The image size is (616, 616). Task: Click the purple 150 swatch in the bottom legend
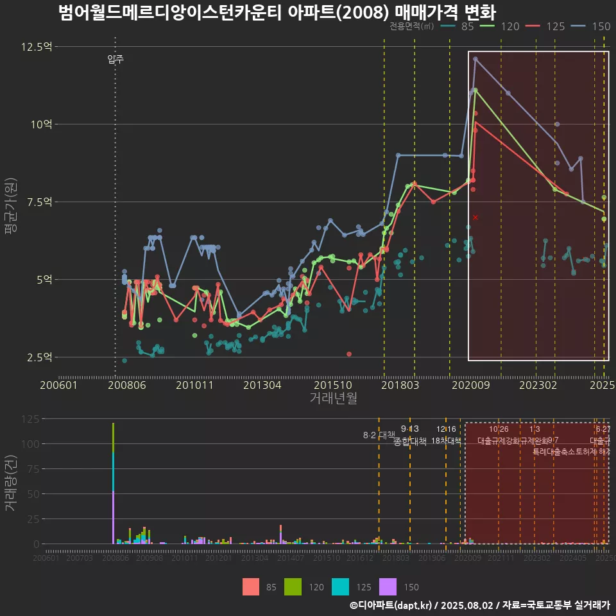(x=388, y=587)
